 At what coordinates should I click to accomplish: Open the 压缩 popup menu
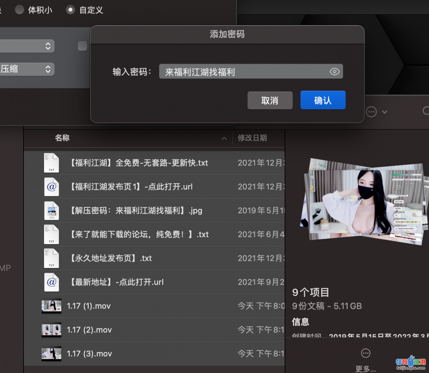pos(27,69)
